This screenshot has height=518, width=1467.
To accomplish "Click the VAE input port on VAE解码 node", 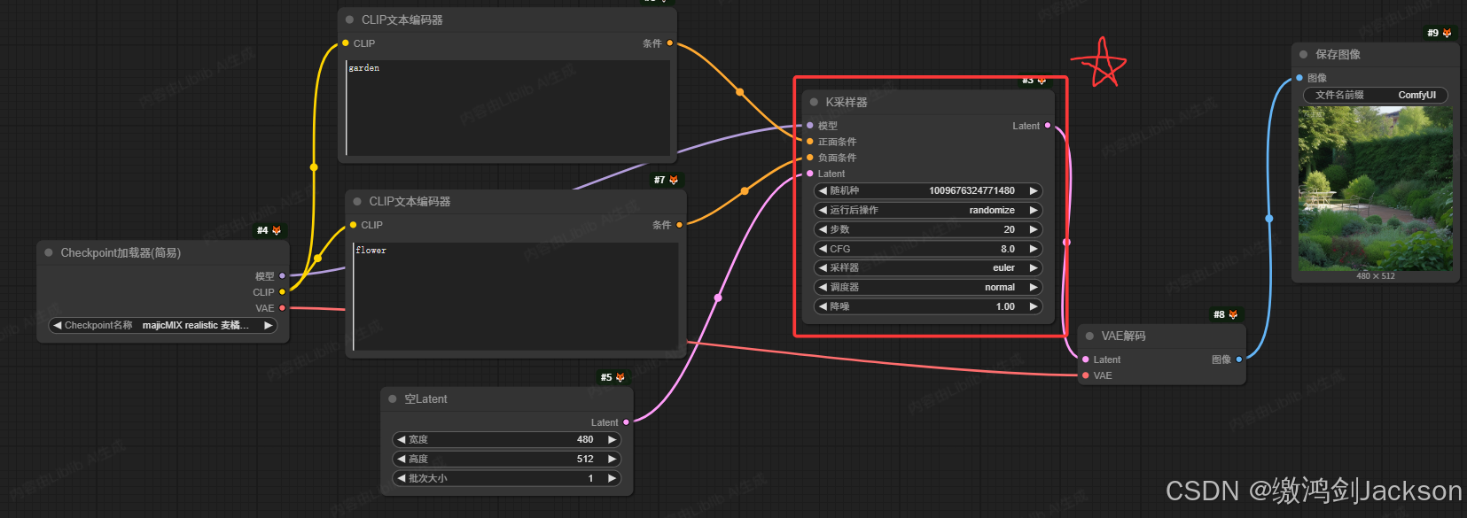I will tap(1086, 375).
